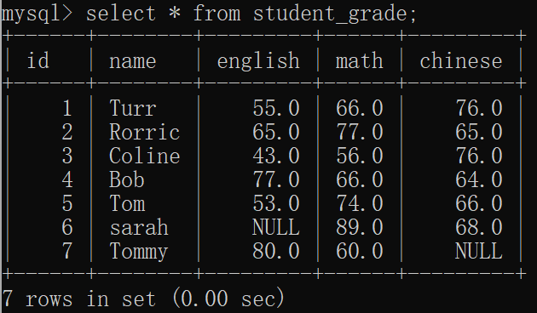Click Tom's math score 74.0

tap(359, 203)
